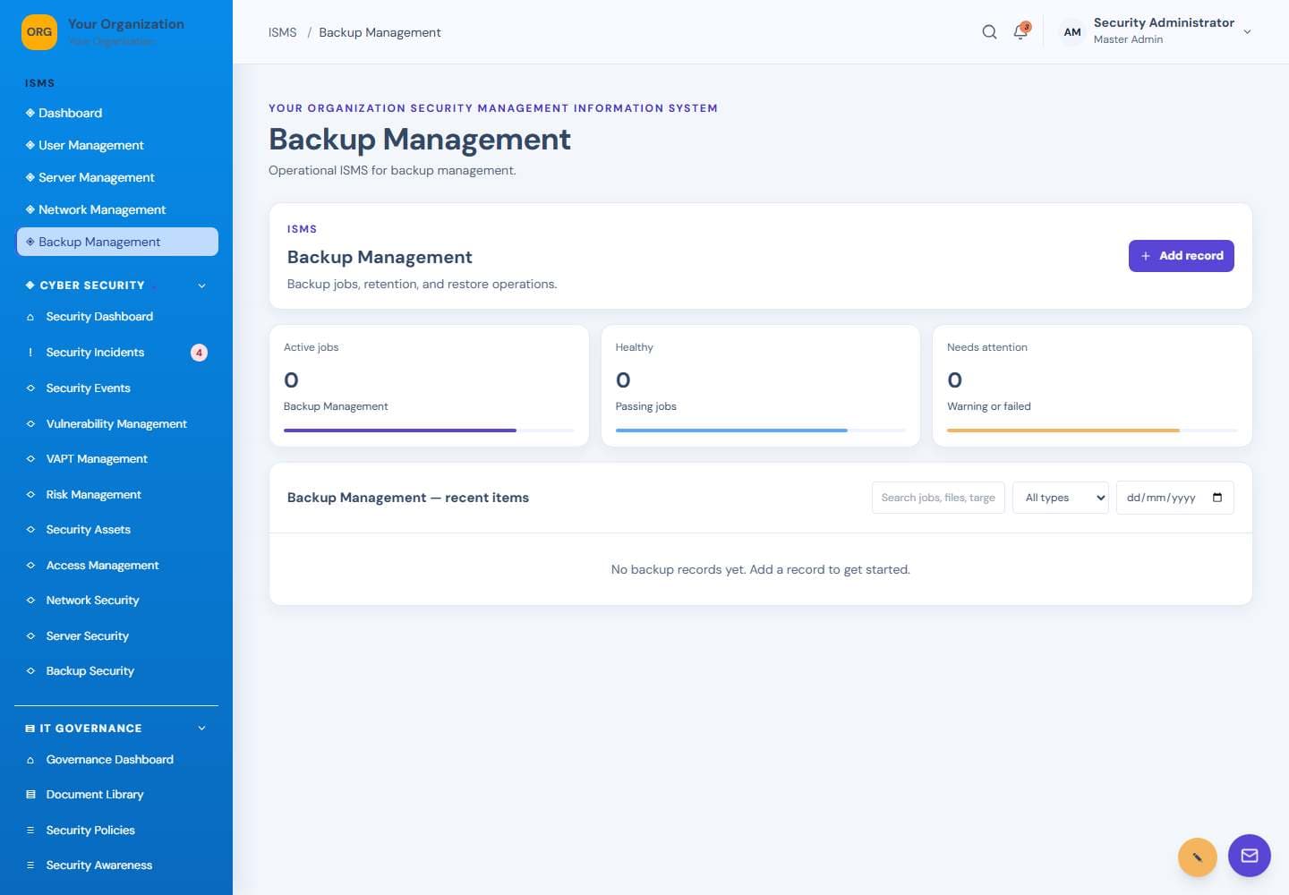The image size is (1289, 895).
Task: Click the "Passing jobs" label
Action: click(645, 406)
